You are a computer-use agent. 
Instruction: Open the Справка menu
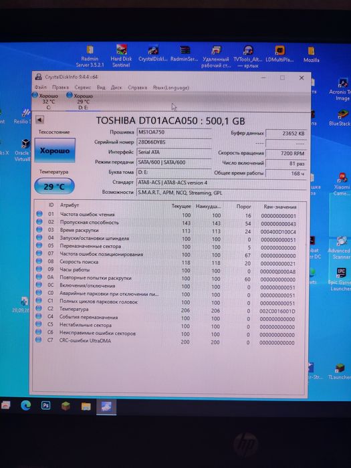137,88
